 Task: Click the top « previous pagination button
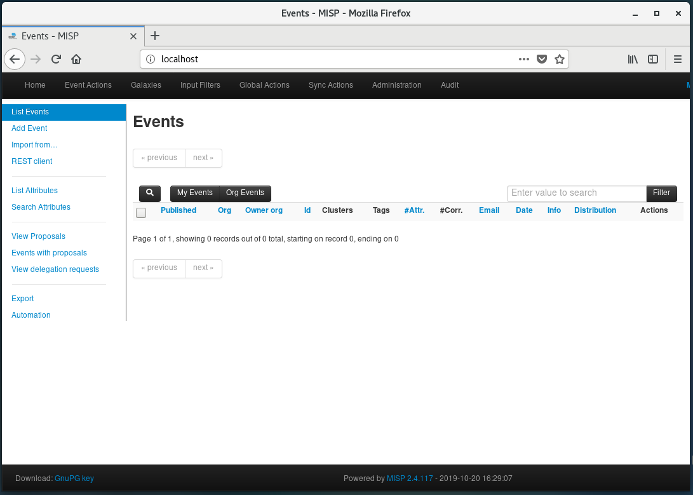[x=159, y=158]
